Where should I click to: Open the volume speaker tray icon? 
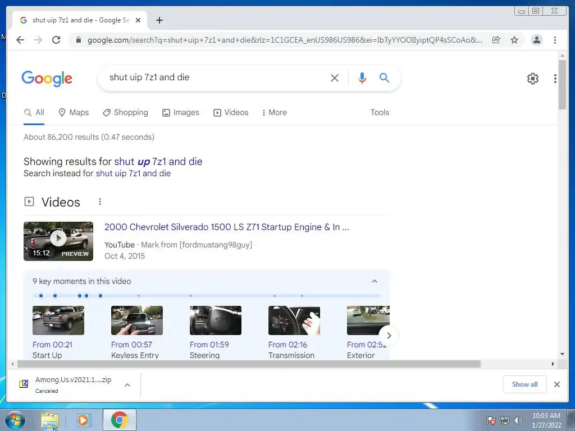click(518, 420)
